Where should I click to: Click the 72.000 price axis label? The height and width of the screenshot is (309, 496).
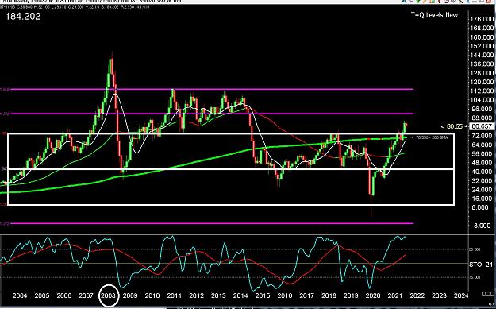[x=482, y=136]
